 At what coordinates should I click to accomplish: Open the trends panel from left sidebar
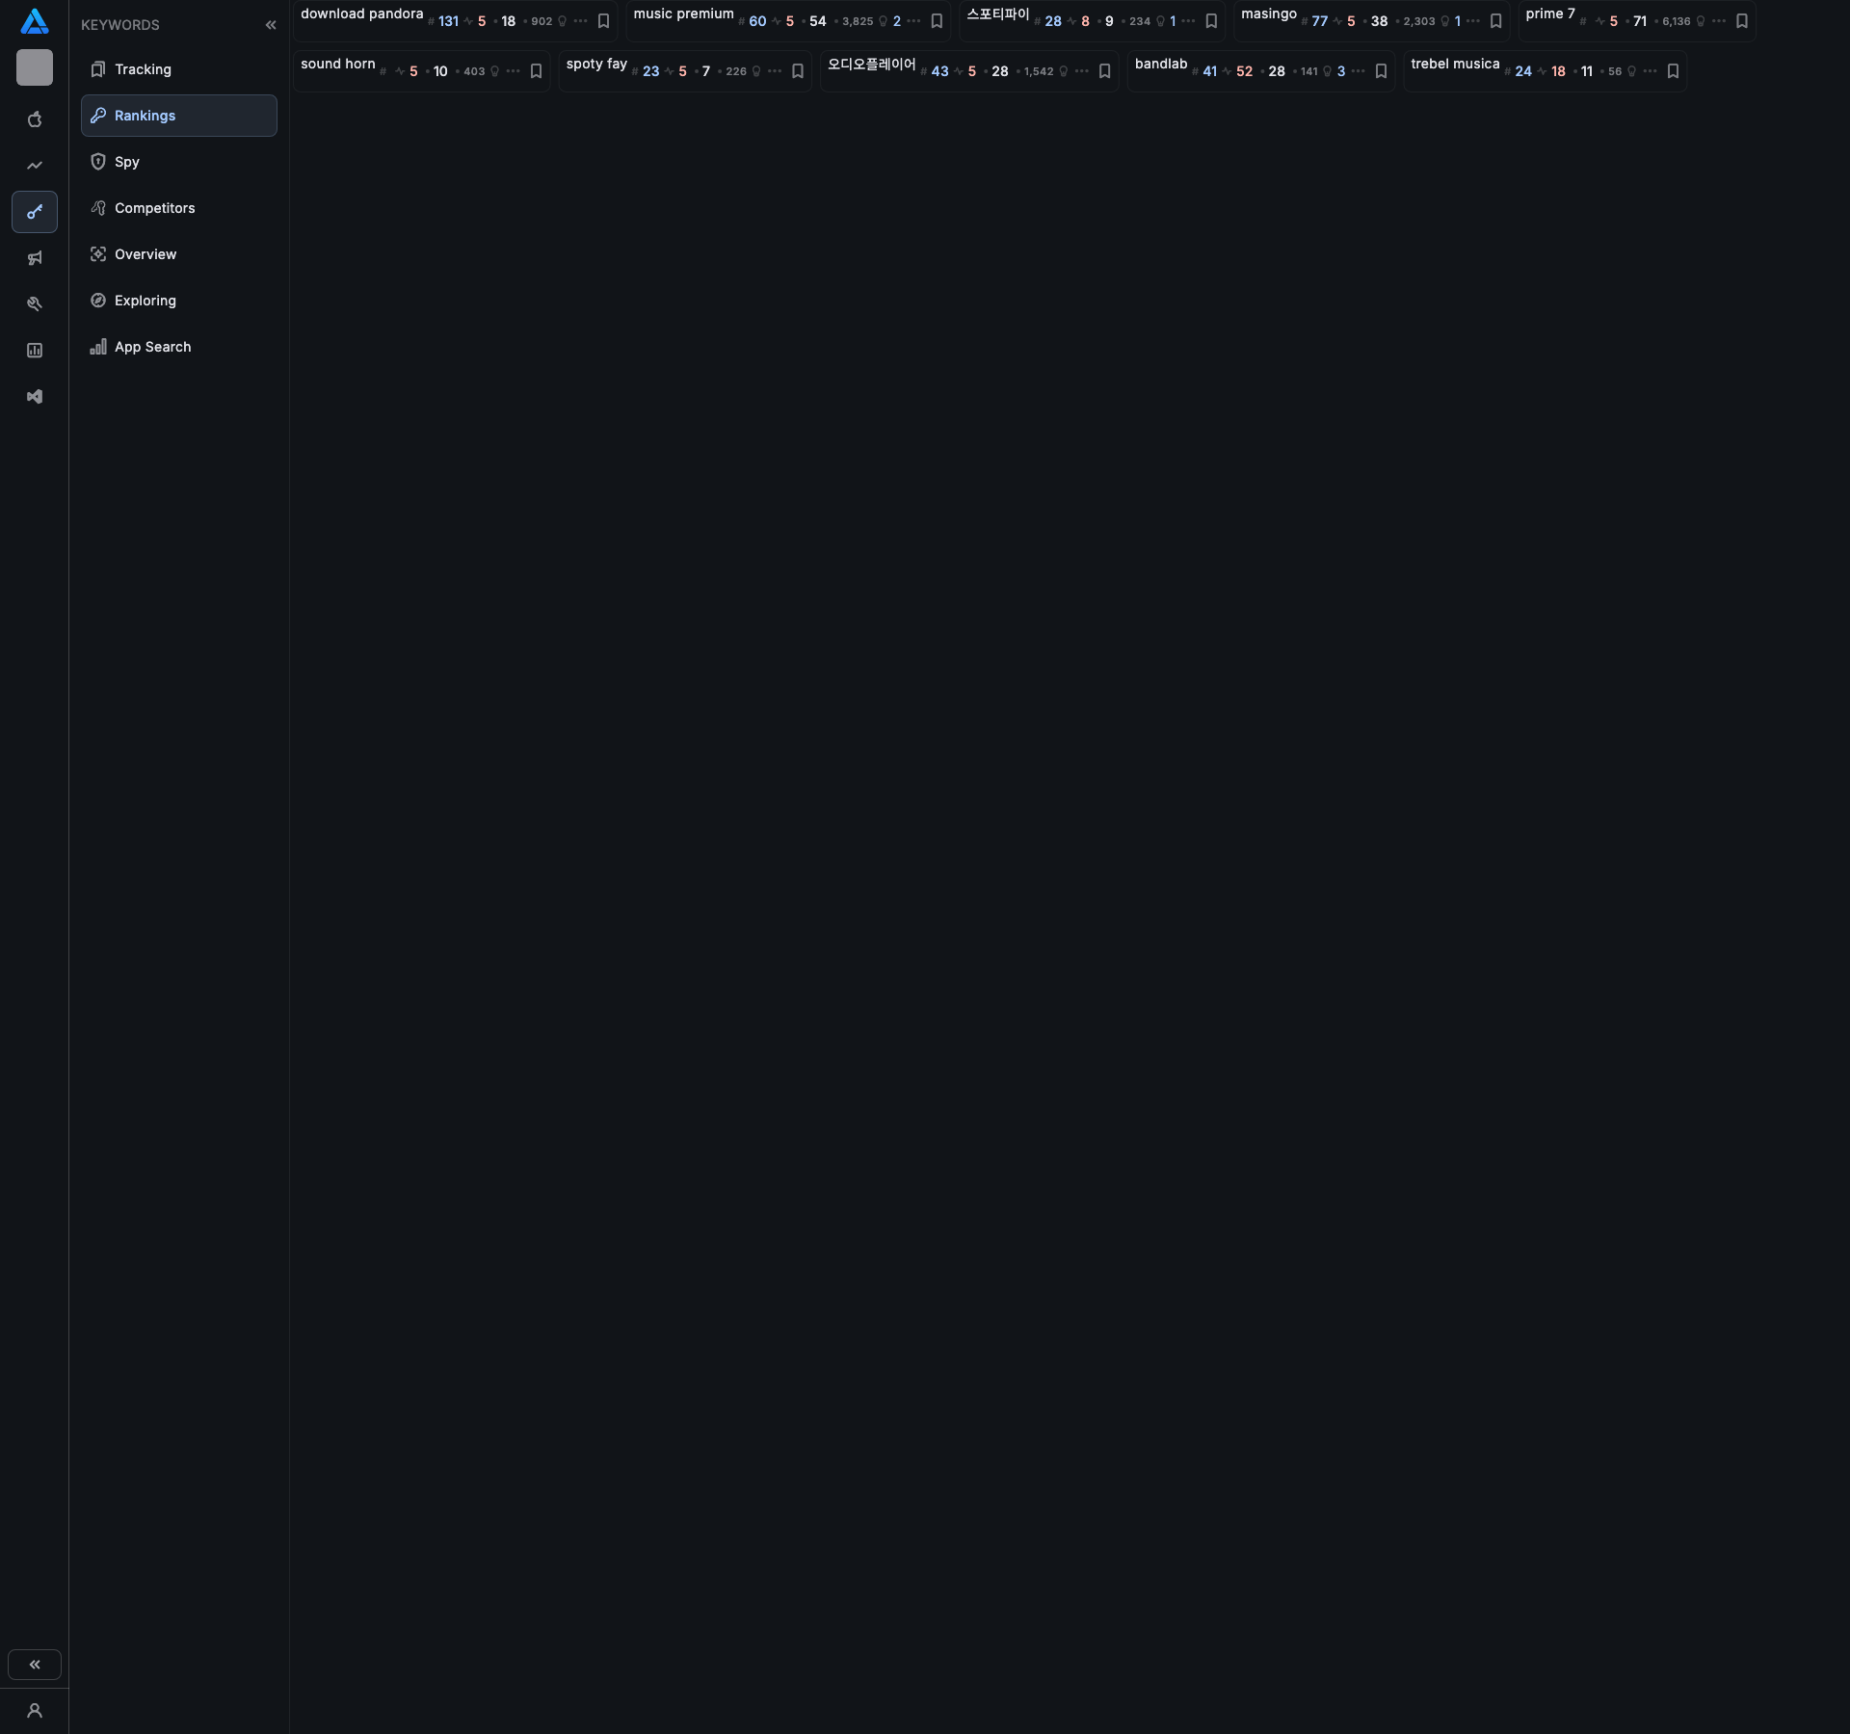coord(35,165)
